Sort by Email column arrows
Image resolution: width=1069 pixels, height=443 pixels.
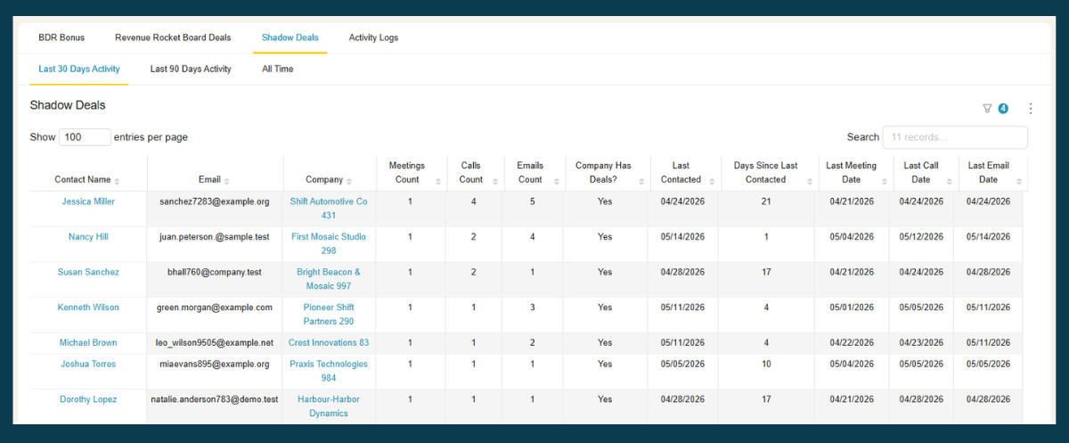click(227, 180)
